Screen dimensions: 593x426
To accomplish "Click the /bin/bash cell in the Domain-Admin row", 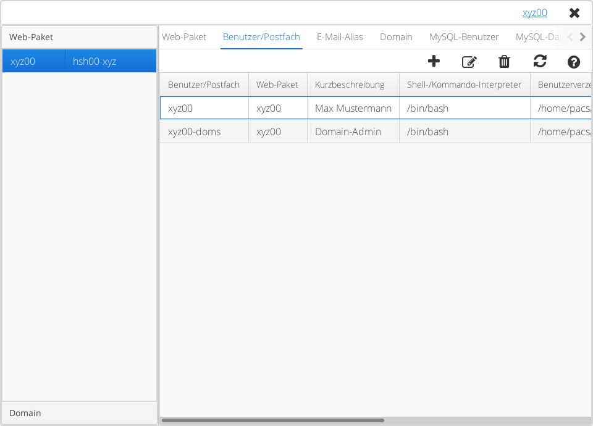I will click(x=465, y=132).
